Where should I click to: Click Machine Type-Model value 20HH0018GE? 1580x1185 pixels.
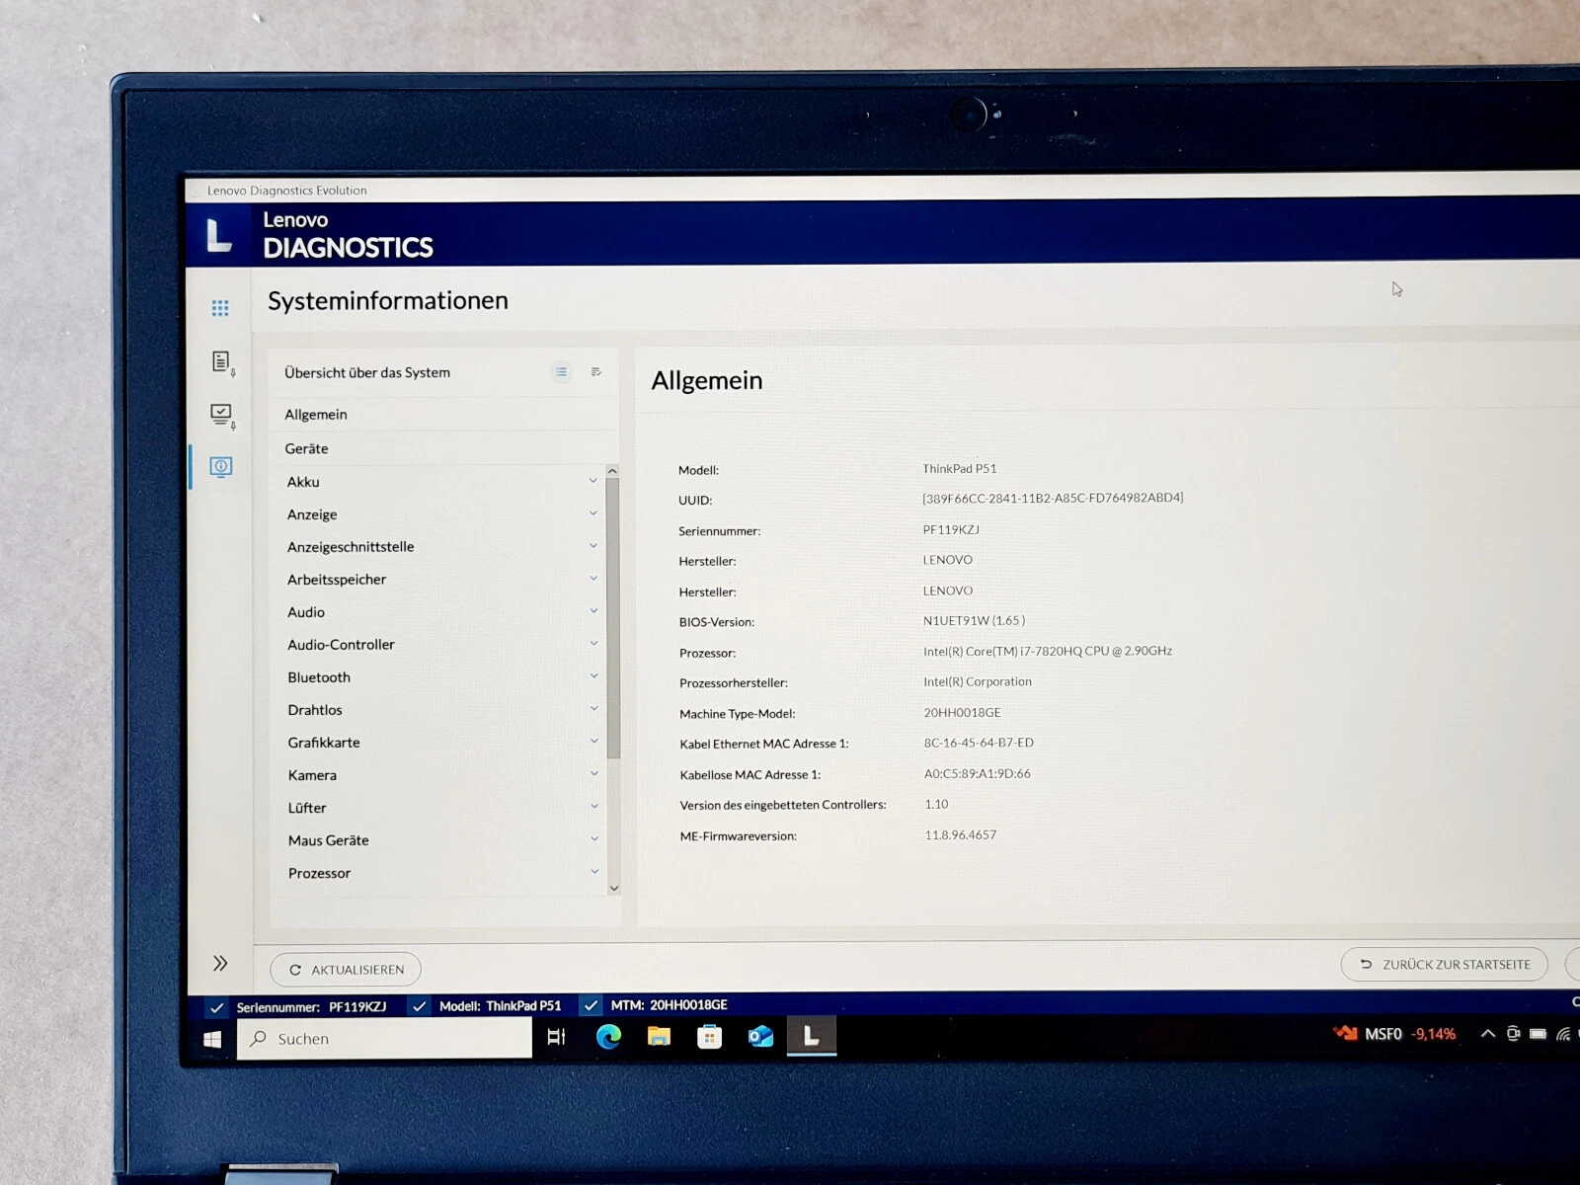(962, 712)
